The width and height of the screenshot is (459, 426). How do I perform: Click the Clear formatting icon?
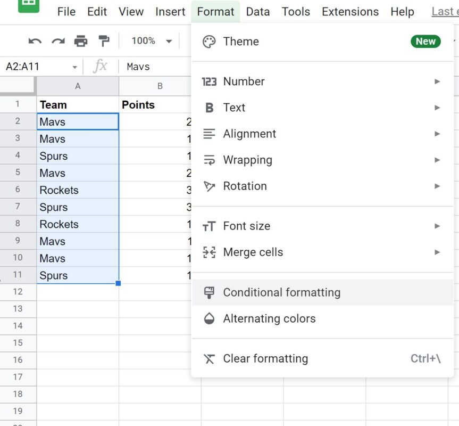click(x=209, y=358)
